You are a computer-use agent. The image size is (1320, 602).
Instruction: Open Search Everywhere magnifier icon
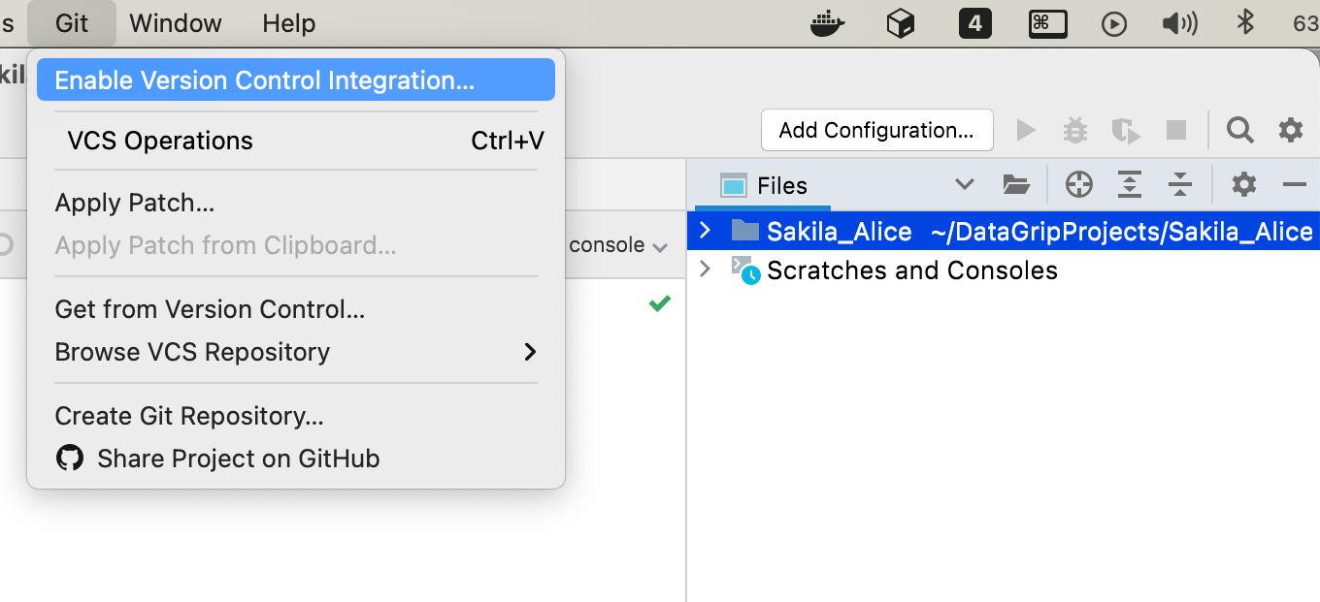click(1239, 130)
